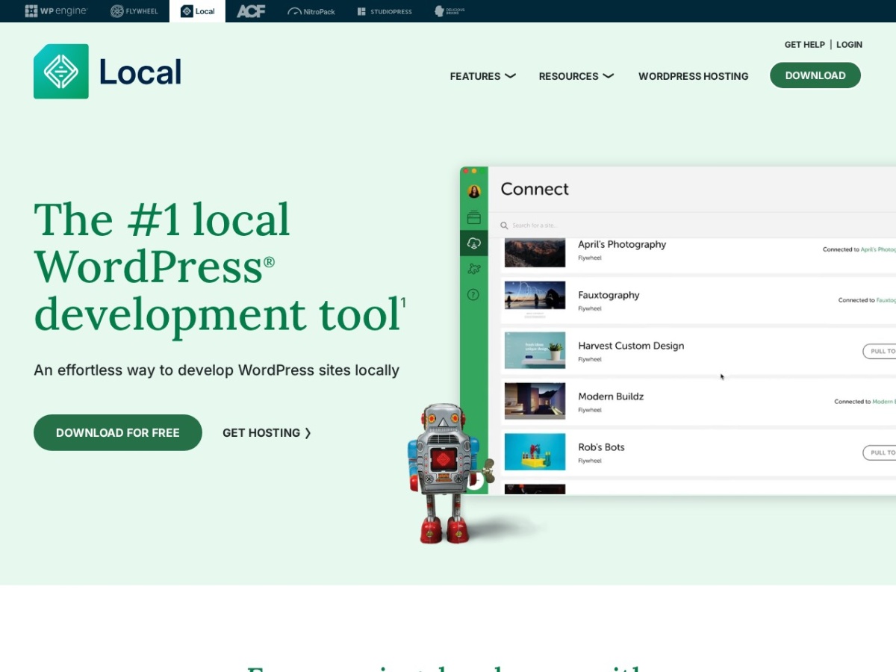Select the 'Modern Buildz' site name
Screen dimensions: 896x672
click(x=611, y=396)
